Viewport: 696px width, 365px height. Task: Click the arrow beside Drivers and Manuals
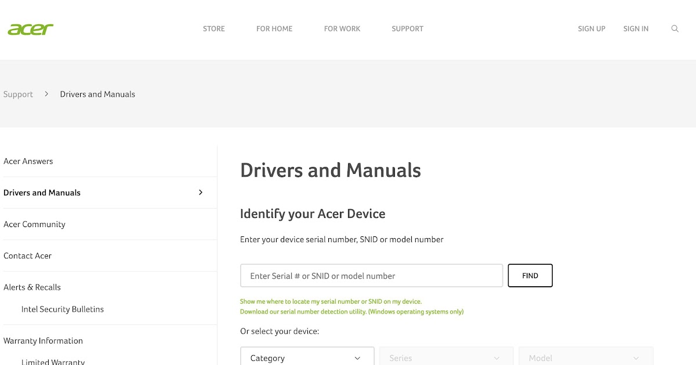pyautogui.click(x=201, y=192)
